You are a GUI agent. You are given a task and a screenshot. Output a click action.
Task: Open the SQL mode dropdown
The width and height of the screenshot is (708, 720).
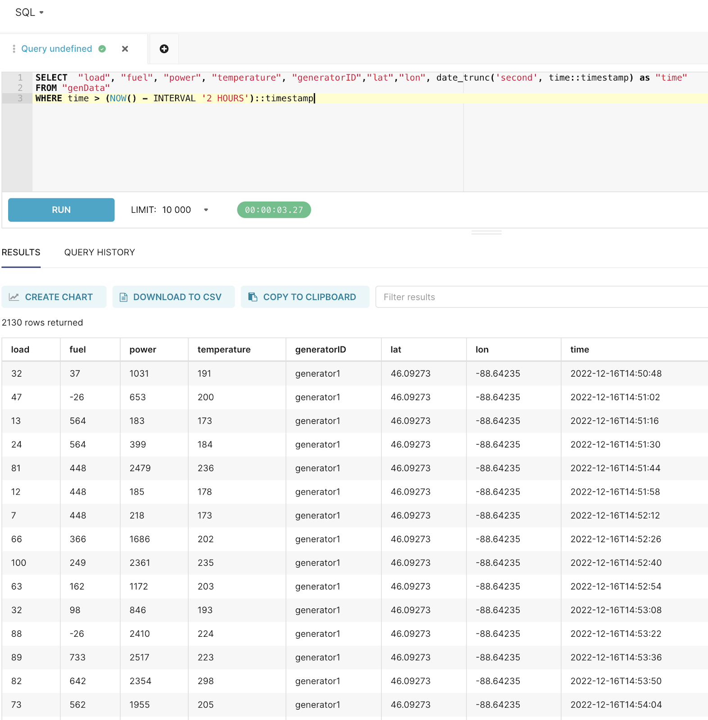pos(29,13)
